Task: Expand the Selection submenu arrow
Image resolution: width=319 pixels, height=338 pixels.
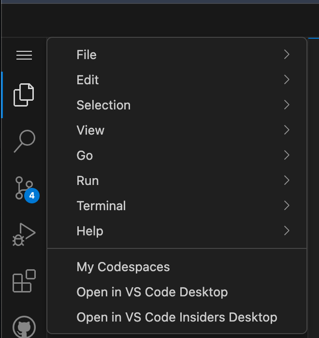Action: coord(287,105)
